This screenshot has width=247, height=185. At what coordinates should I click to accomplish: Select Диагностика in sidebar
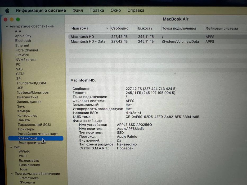(x=28, y=97)
